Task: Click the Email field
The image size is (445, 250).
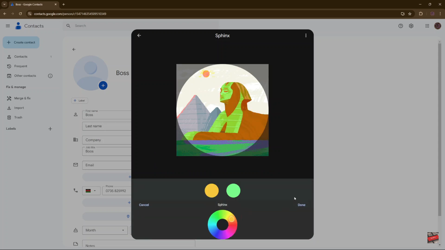Action: (x=107, y=165)
